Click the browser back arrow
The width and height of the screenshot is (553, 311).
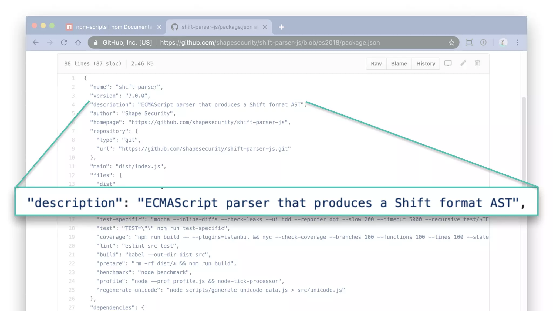36,42
